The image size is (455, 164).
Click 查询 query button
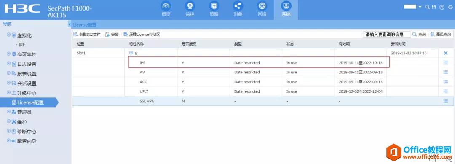point(419,34)
